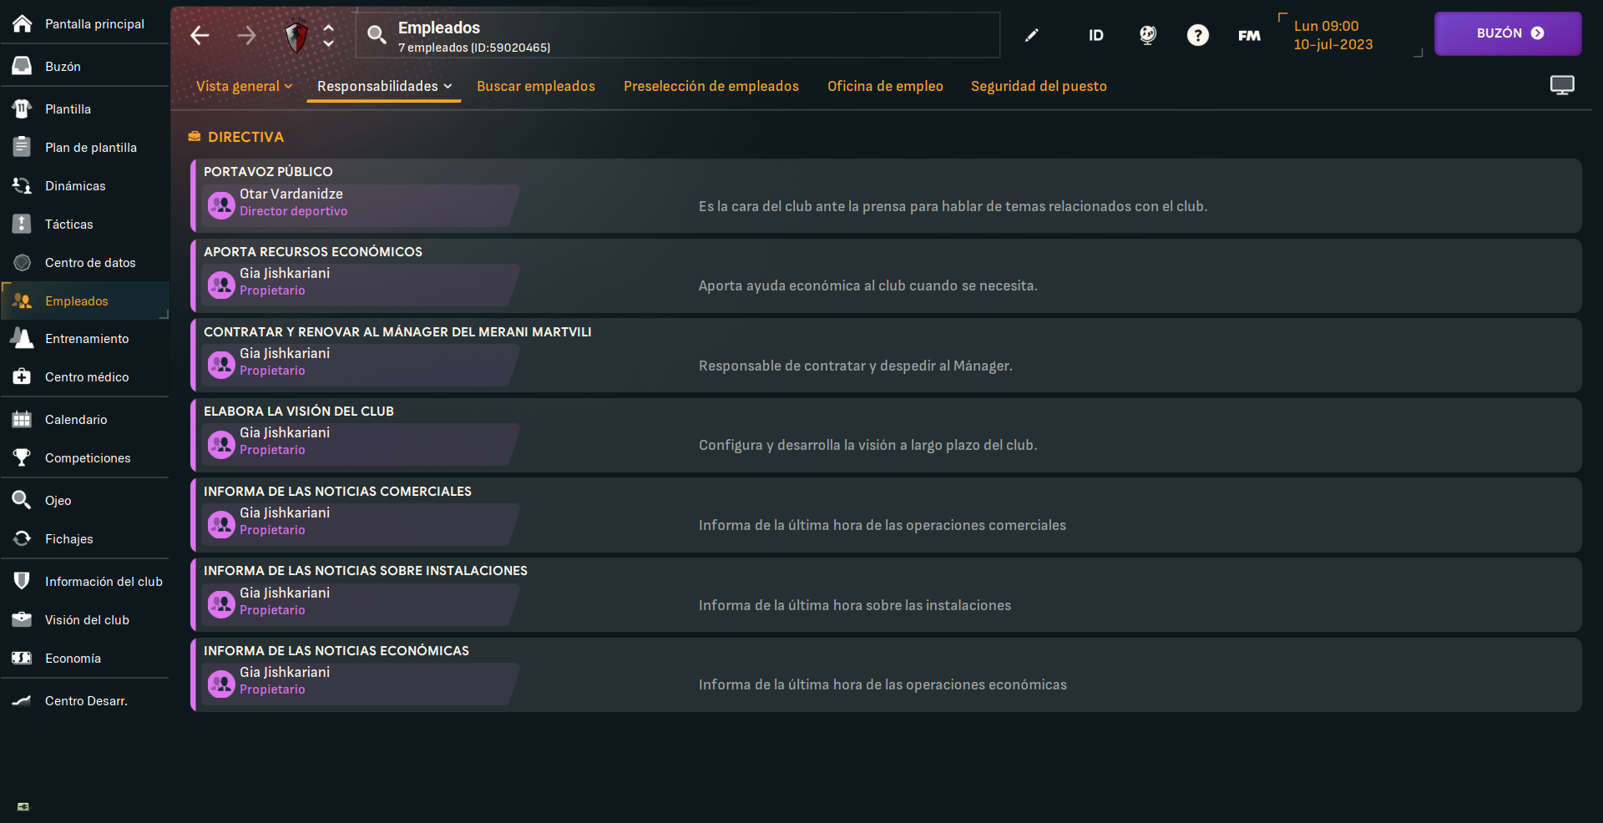Open the help question mark icon
This screenshot has width=1603, height=823.
1198,35
